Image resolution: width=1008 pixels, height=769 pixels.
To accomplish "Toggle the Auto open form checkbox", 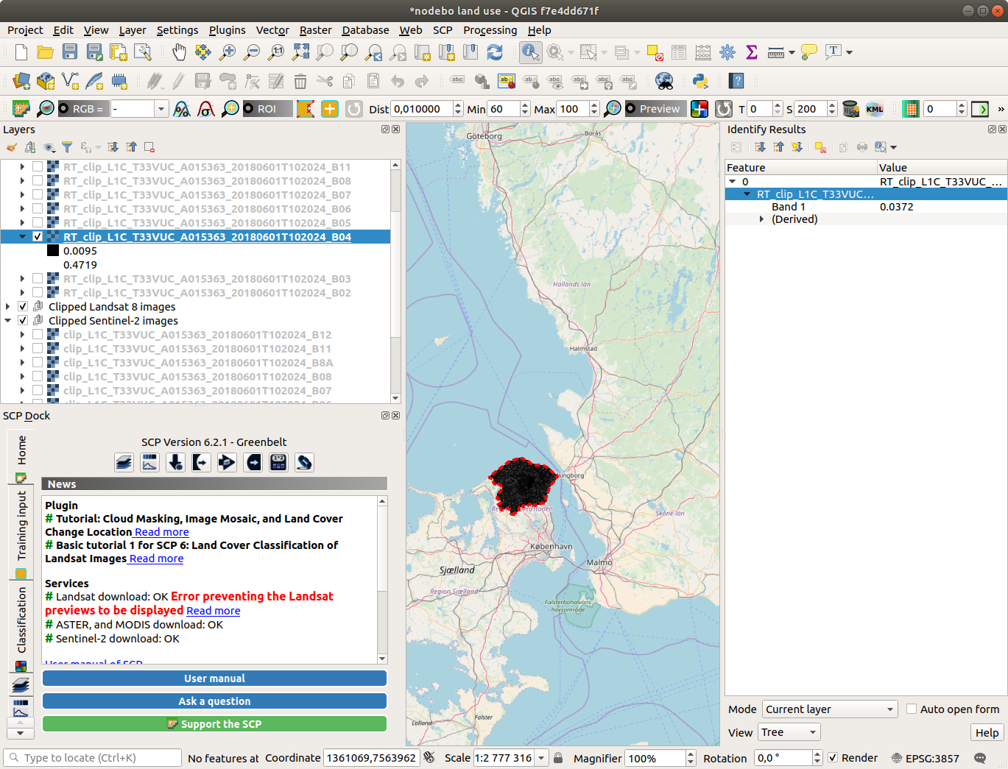I will click(x=912, y=709).
